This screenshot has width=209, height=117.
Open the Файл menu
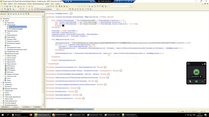(5, 4)
